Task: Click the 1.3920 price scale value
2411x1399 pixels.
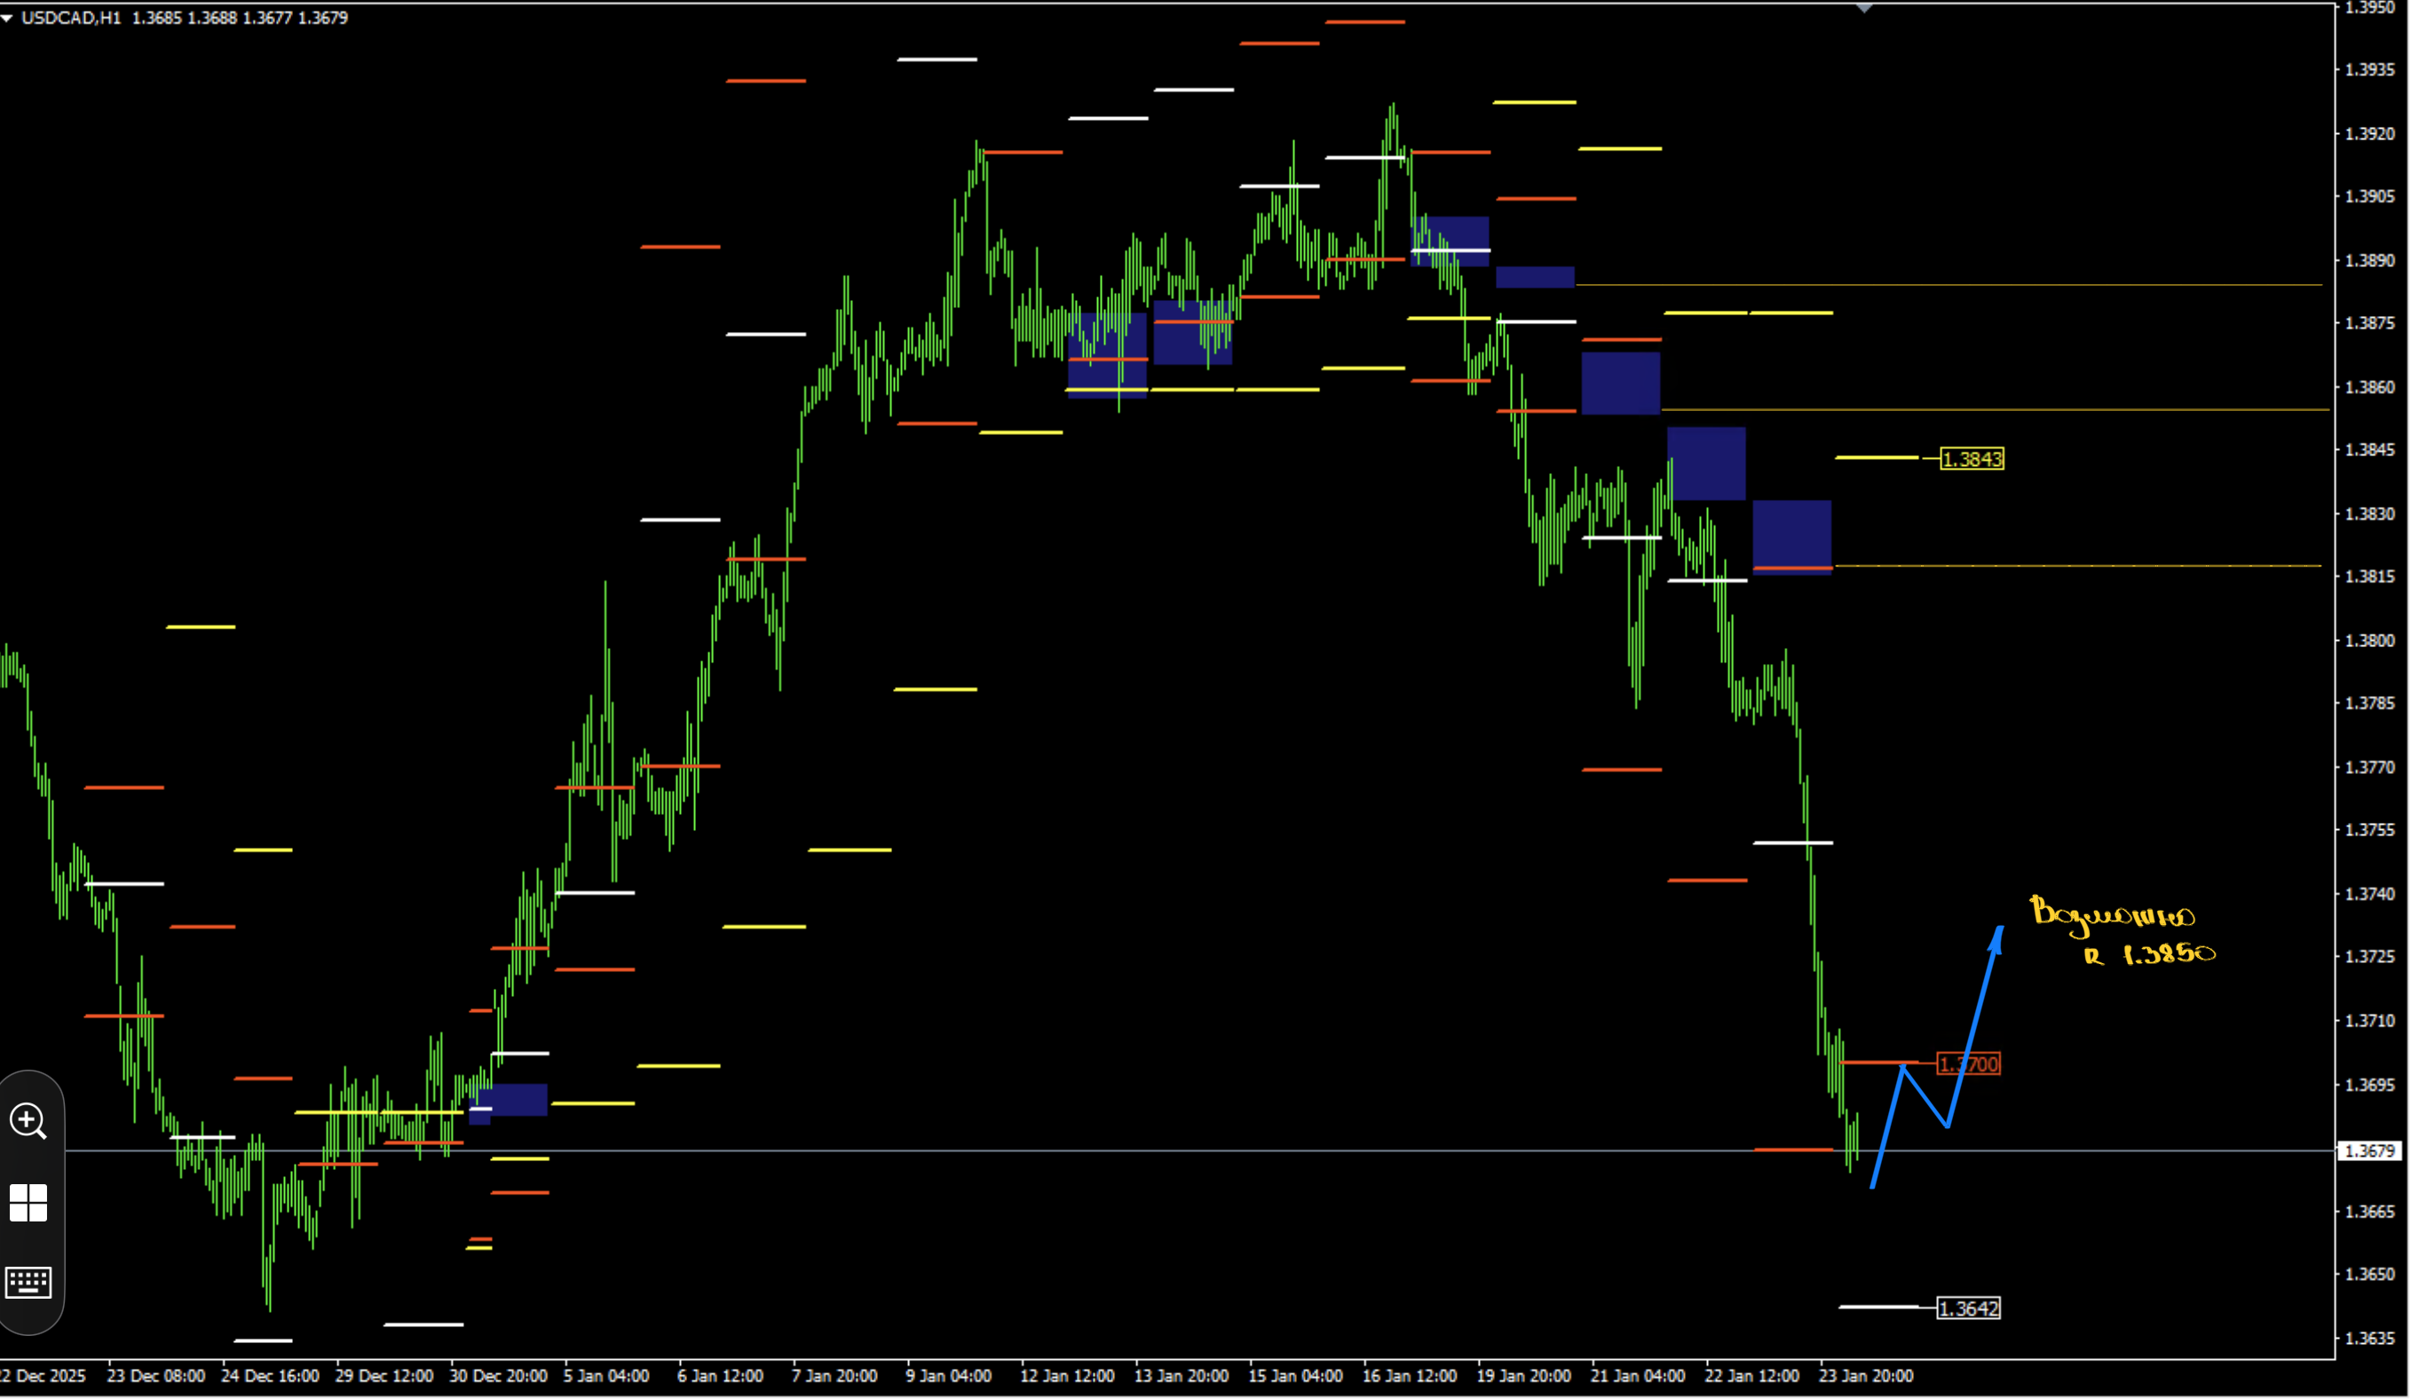Action: (2369, 134)
